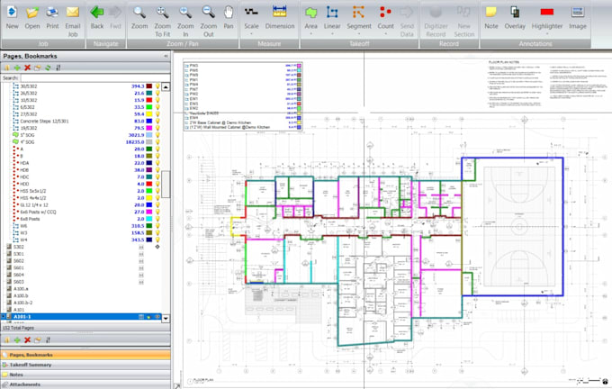Click the folder icon in Pages toolbar
Viewport: 612px width, 389px height.
[38, 68]
